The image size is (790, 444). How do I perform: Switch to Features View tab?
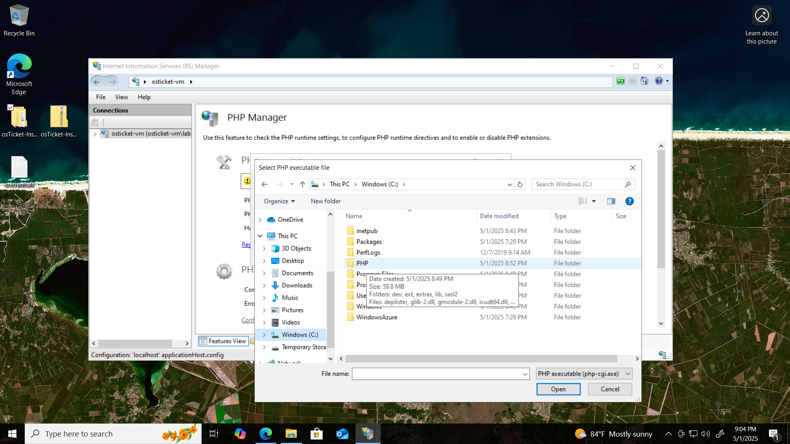coord(223,341)
